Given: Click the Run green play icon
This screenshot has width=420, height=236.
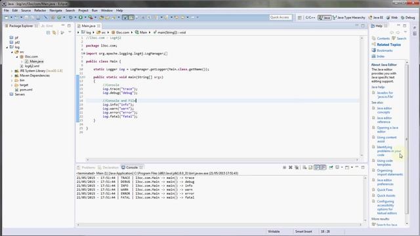Looking at the screenshot, I should pos(80,18).
